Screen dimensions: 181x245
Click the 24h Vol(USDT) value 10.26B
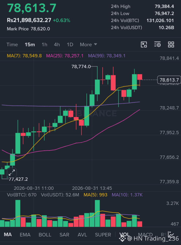[x=166, y=27]
